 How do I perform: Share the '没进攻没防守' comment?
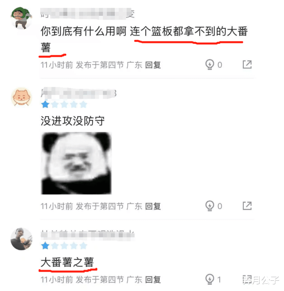(x=247, y=206)
